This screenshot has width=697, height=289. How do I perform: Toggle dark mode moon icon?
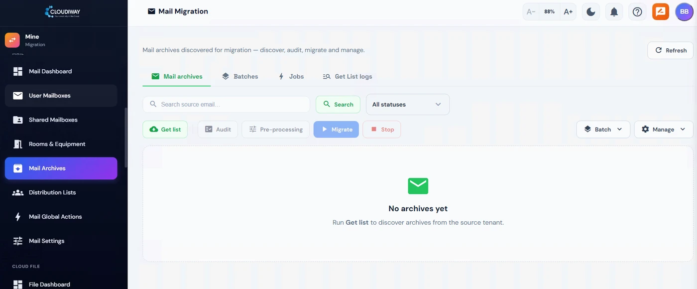[x=591, y=11]
